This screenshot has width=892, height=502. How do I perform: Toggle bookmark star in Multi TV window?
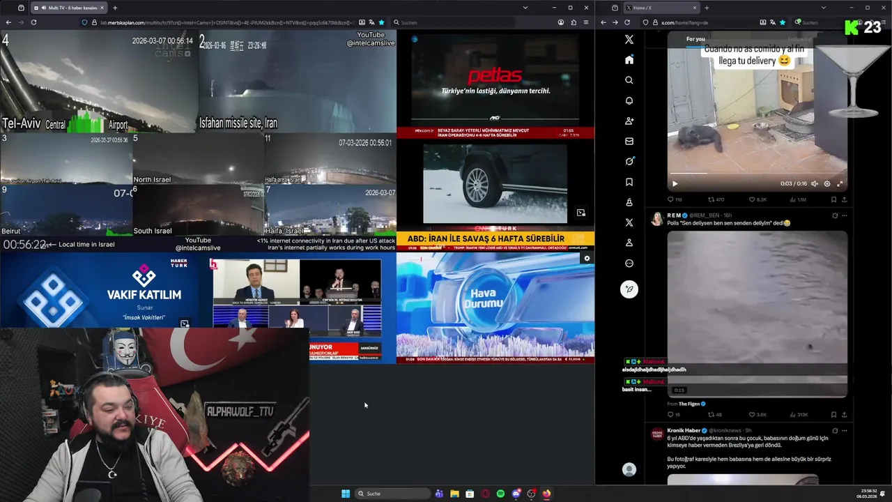coord(381,22)
